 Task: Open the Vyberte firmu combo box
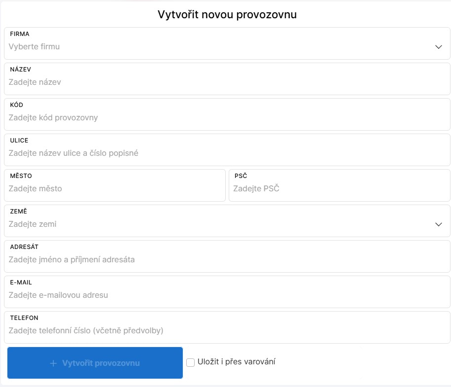coord(217,47)
